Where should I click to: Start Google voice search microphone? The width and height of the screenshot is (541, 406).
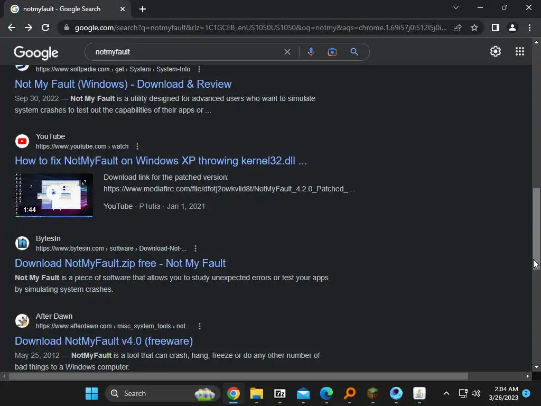coord(311,52)
